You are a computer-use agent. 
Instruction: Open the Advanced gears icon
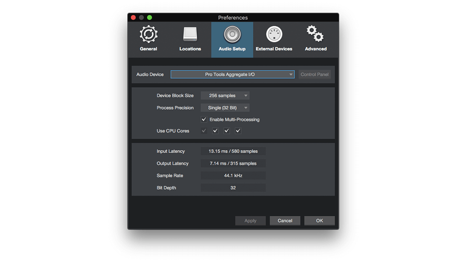point(315,35)
